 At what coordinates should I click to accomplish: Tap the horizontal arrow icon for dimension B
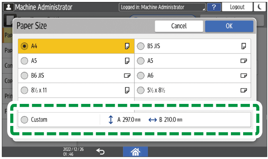tap(152, 120)
